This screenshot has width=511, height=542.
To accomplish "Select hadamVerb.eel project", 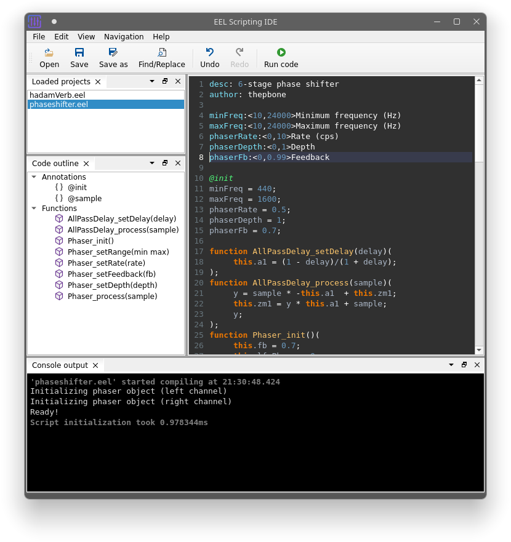I will [x=57, y=95].
